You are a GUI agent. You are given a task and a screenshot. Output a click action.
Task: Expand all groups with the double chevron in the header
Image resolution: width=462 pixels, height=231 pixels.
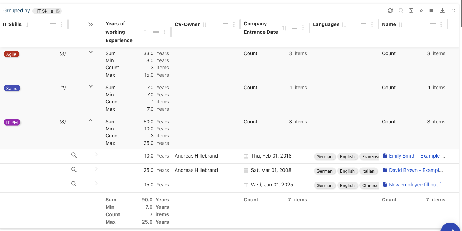pyautogui.click(x=91, y=25)
